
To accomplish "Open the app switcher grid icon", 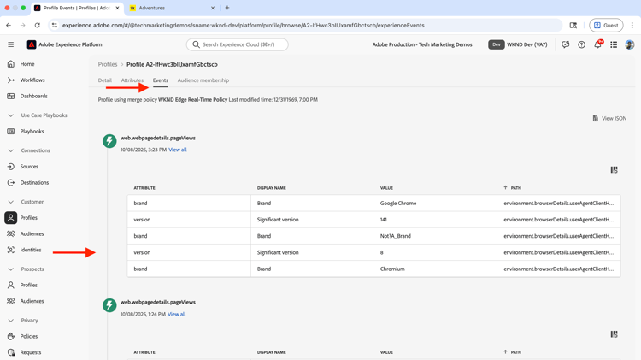I will 614,44.
